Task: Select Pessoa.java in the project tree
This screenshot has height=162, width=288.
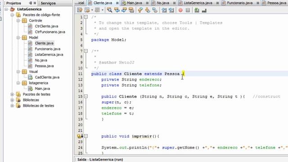Action: 44,66
